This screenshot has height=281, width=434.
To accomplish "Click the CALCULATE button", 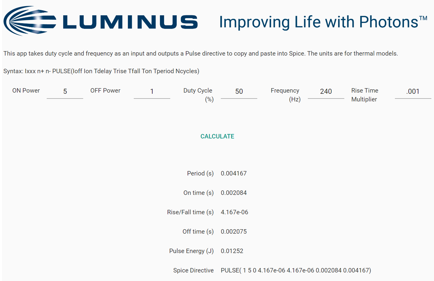I will (x=217, y=136).
